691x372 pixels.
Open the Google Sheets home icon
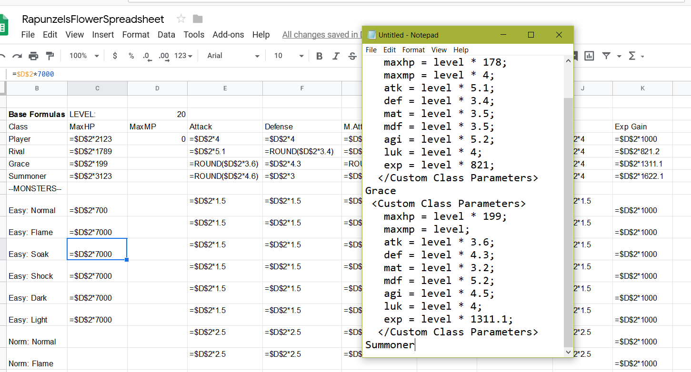click(3, 25)
